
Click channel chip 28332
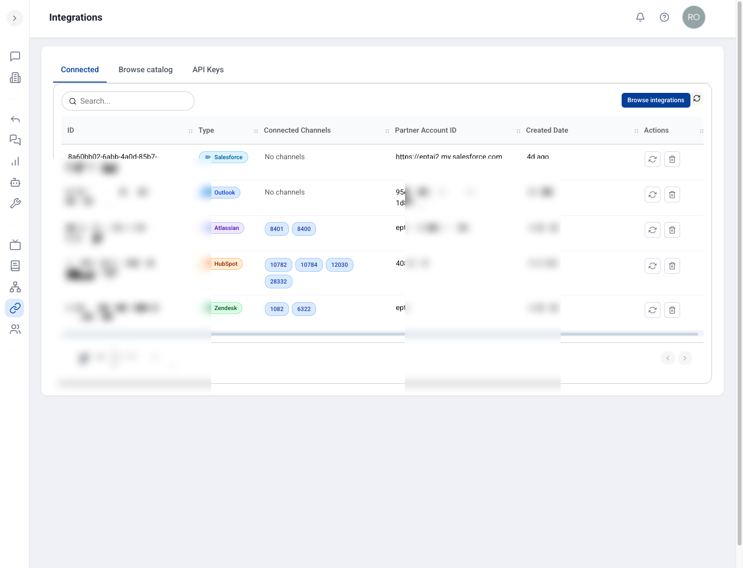[279, 282]
